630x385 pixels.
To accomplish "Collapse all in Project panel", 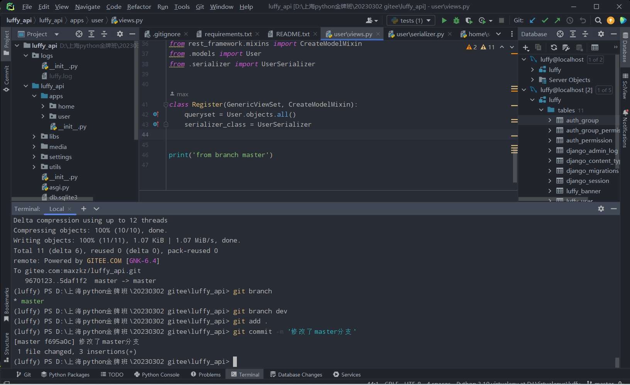I will (x=104, y=34).
